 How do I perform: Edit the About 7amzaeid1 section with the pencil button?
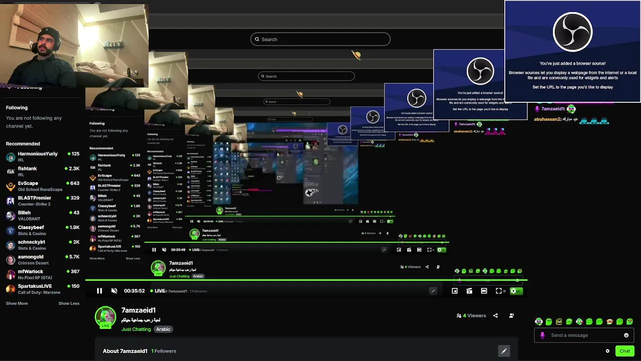coord(504,351)
